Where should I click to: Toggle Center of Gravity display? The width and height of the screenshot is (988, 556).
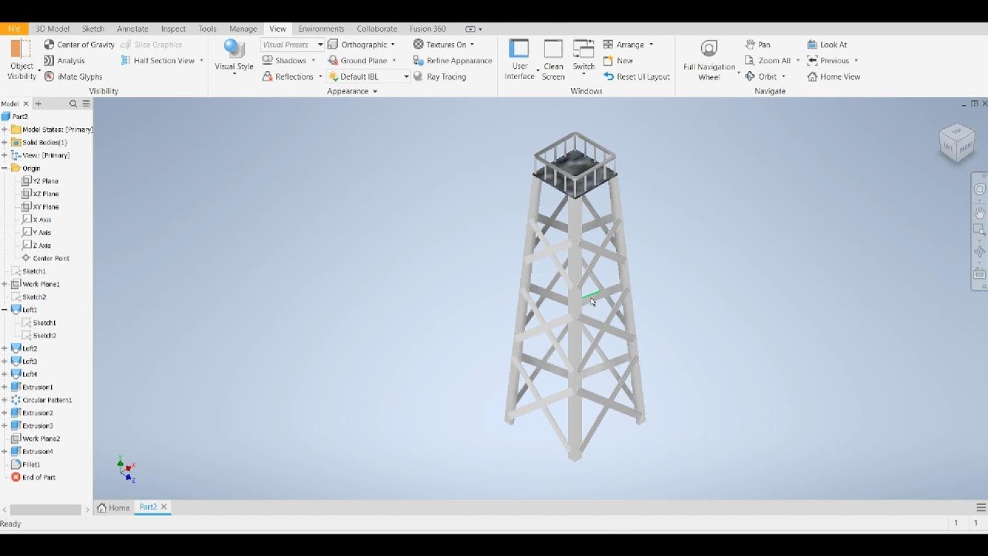click(79, 45)
